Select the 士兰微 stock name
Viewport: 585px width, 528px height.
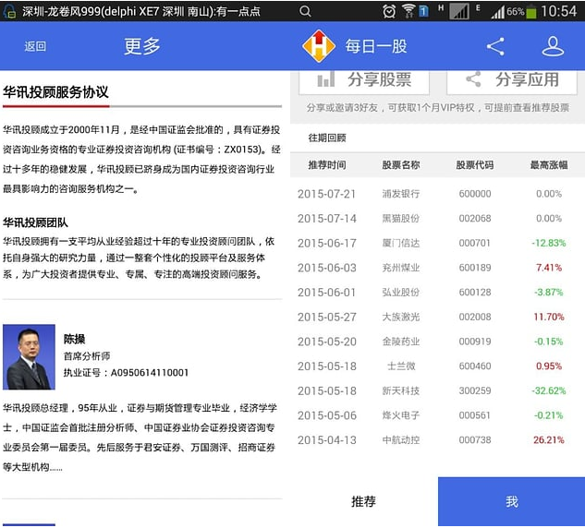(401, 366)
